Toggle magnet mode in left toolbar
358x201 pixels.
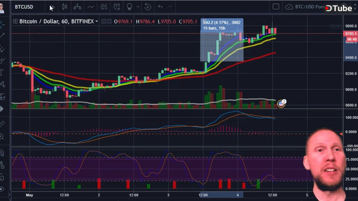coord(2,152)
